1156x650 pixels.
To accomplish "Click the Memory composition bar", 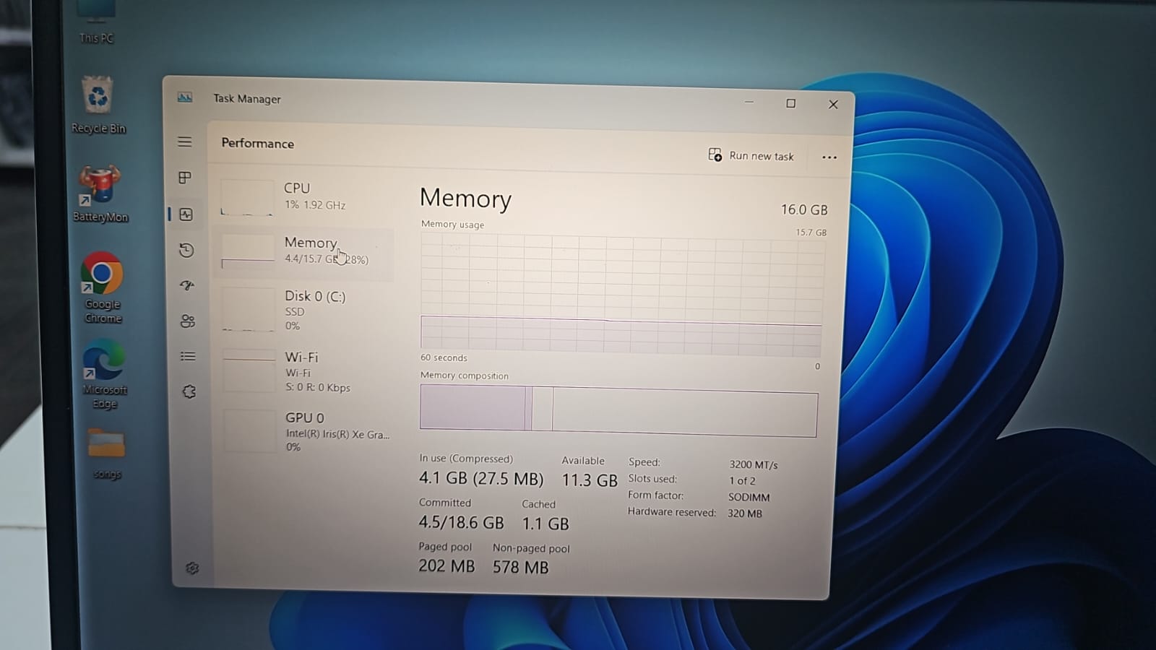I will pos(618,412).
